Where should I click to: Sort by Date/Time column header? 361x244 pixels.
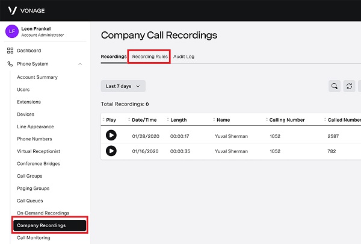click(144, 120)
